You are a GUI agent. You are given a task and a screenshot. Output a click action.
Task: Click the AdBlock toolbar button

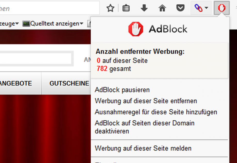[x=222, y=8]
